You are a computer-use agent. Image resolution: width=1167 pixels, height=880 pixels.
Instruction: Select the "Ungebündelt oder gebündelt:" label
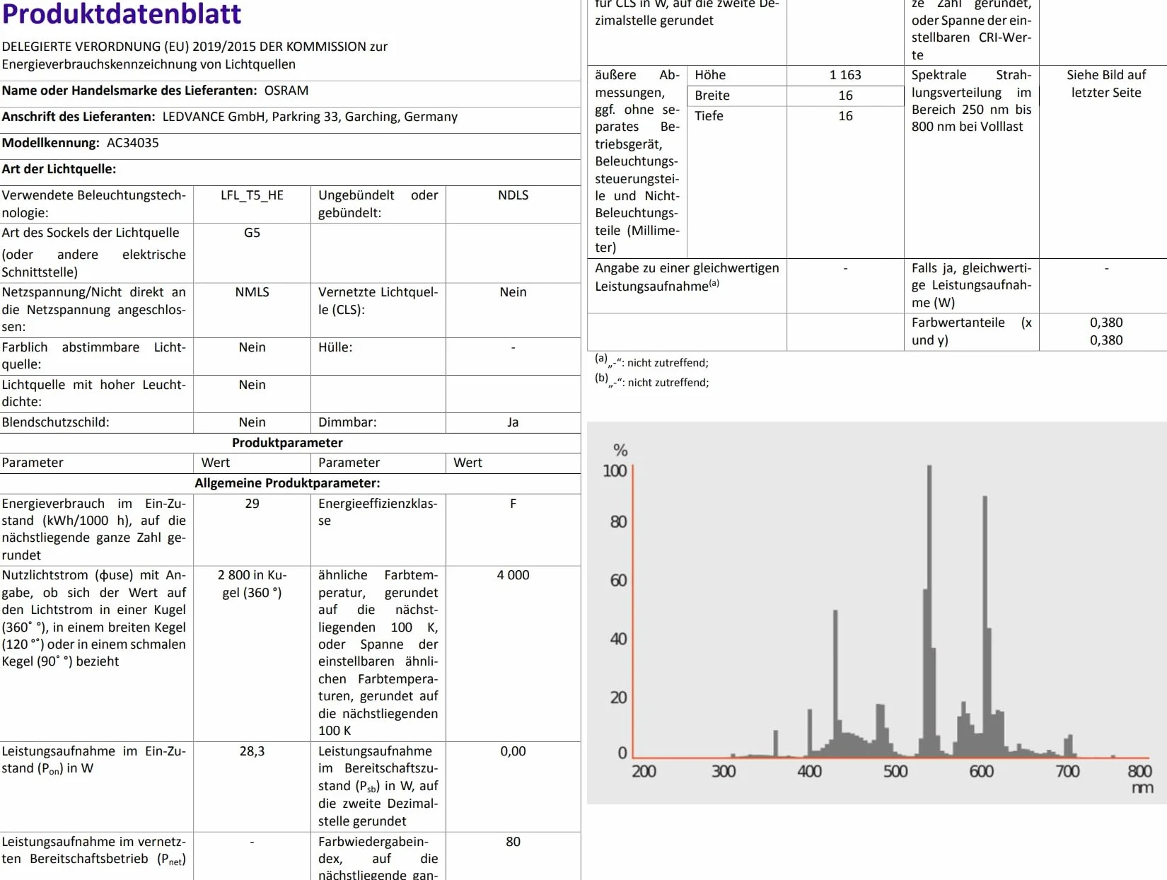point(378,204)
